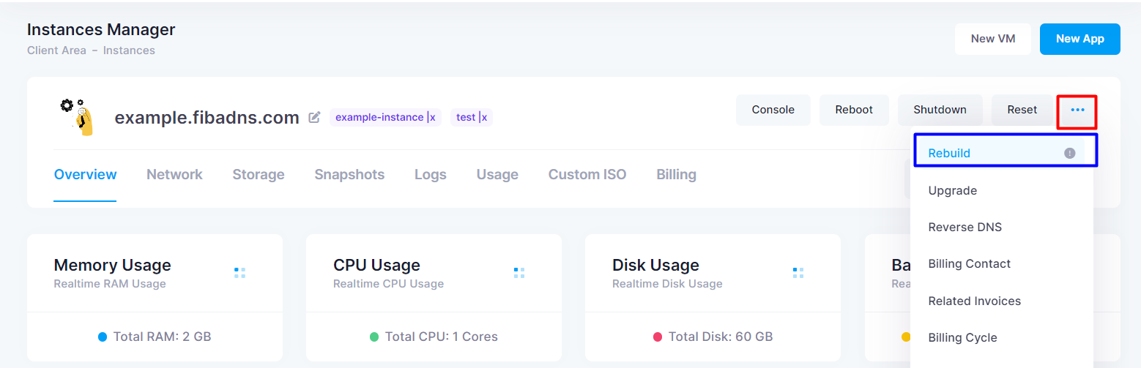Click the example.fibadns.com hostname
The height and width of the screenshot is (368, 1141).
207,118
